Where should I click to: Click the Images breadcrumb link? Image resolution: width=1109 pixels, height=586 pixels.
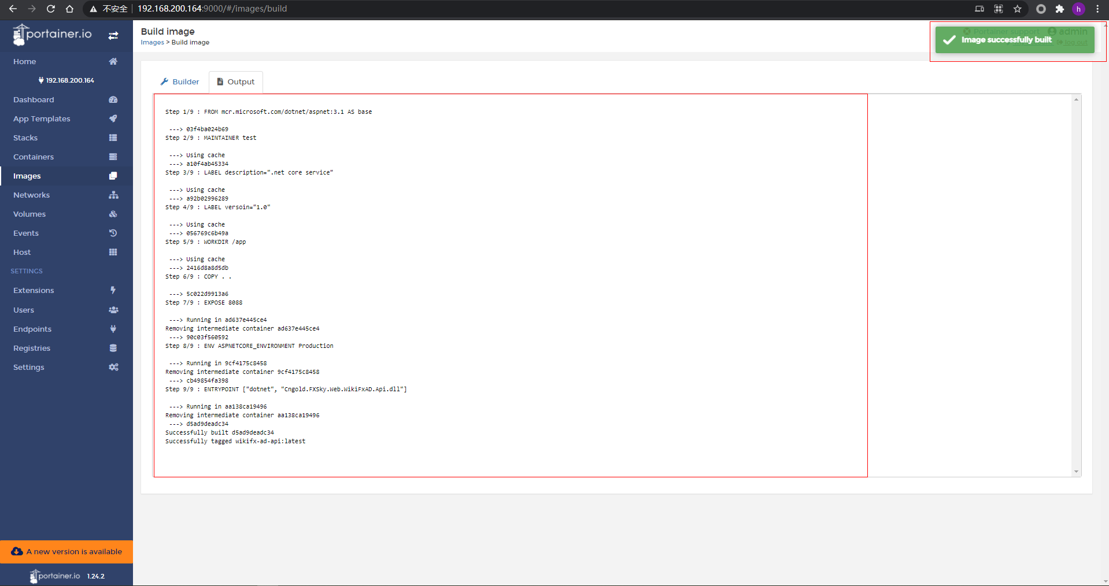tap(152, 42)
